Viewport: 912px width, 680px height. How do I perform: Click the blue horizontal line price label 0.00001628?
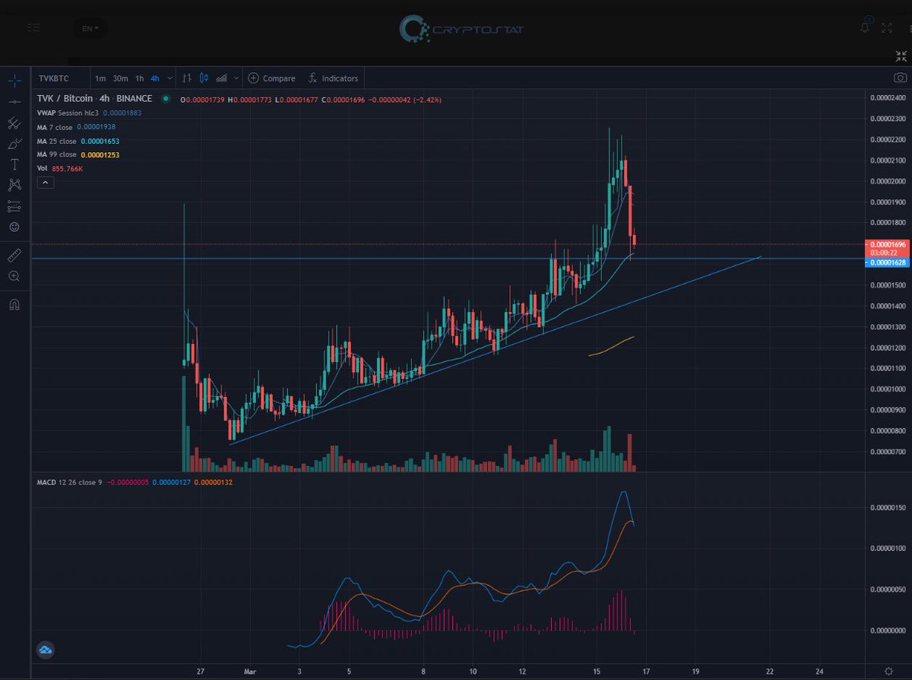click(x=888, y=262)
